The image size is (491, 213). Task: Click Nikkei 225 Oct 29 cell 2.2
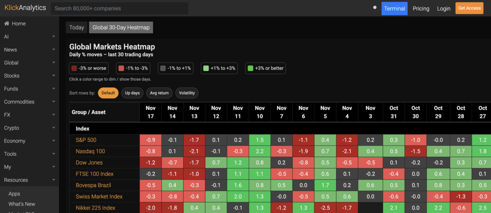(438, 208)
